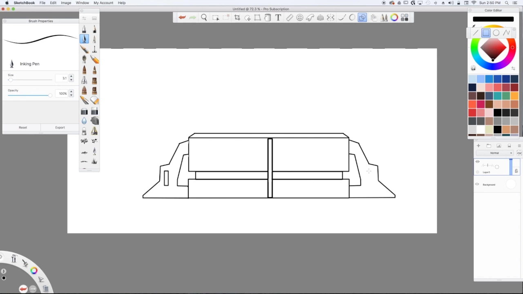Viewport: 523px width, 294px height.
Task: Toggle the color sliders icon in Color Editor
Action: (513, 68)
